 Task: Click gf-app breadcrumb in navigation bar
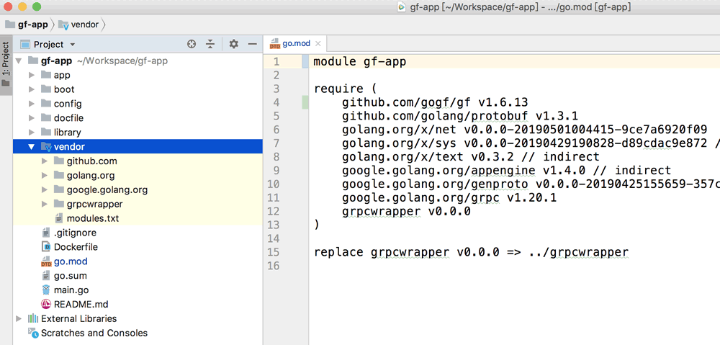27,24
